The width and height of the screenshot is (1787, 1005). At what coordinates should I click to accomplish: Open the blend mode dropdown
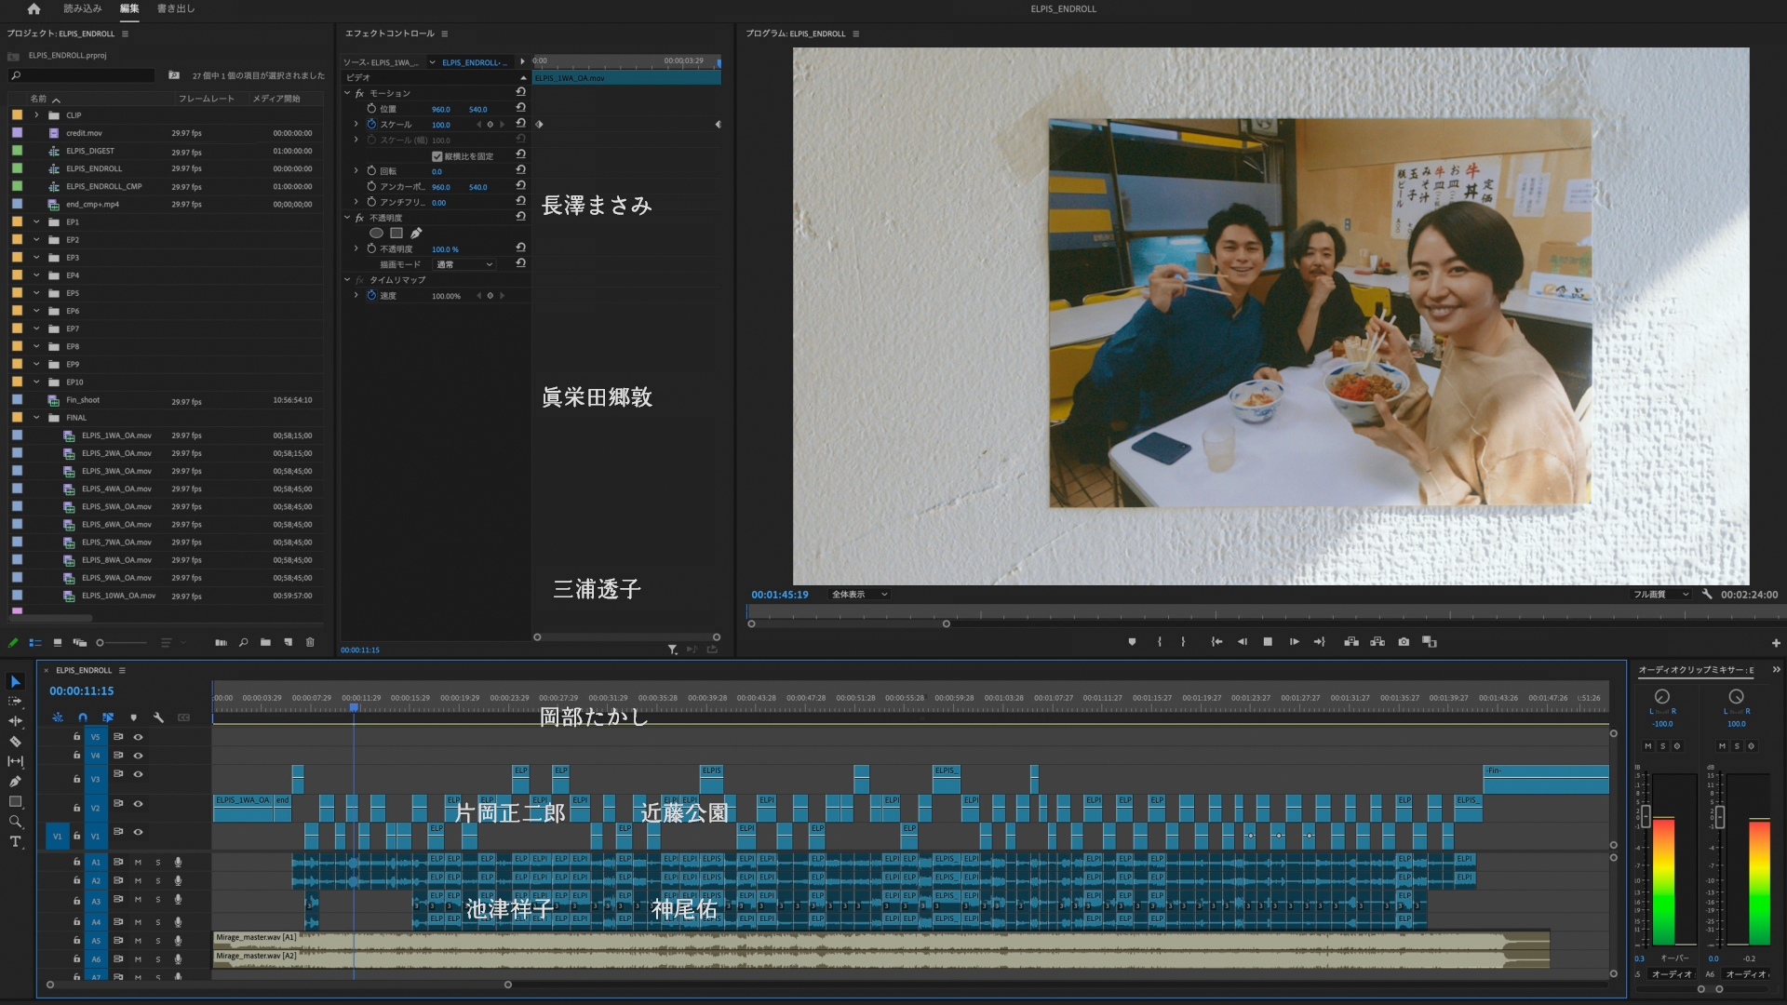[x=464, y=264]
